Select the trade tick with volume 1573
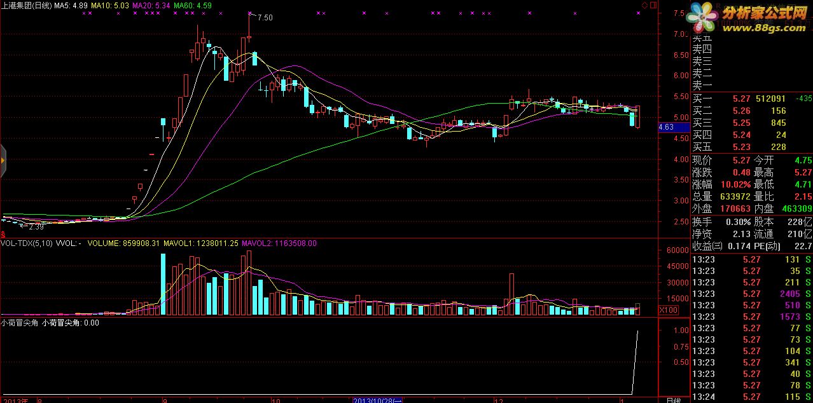813x403 pixels. click(752, 317)
